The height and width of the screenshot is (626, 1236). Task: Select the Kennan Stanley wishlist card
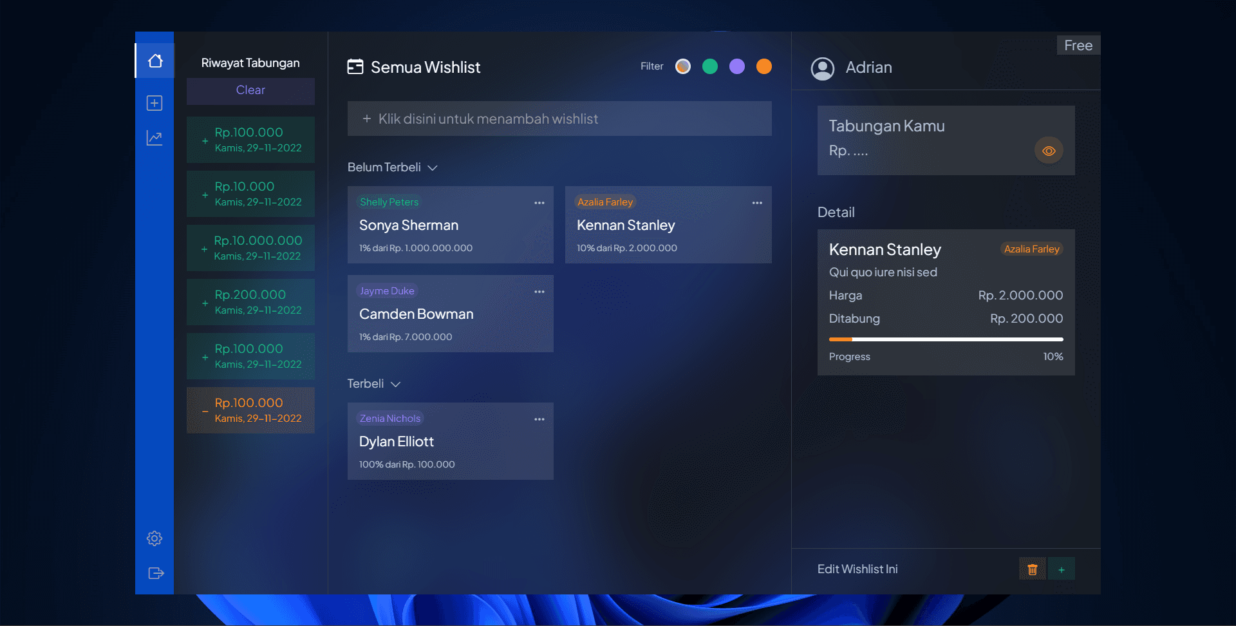point(668,225)
